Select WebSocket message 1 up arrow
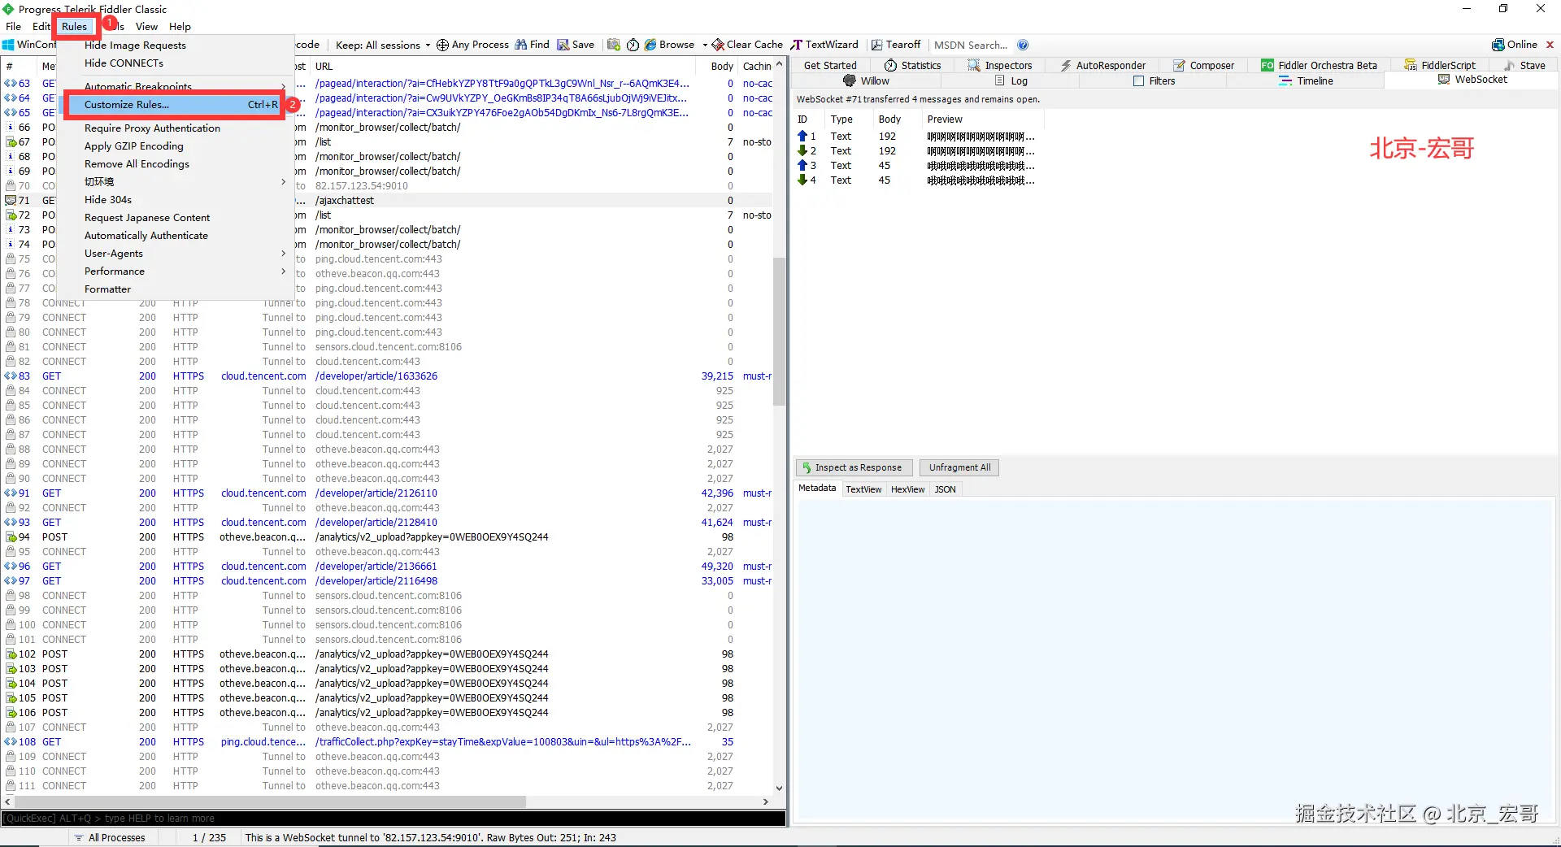The image size is (1561, 847). click(802, 136)
